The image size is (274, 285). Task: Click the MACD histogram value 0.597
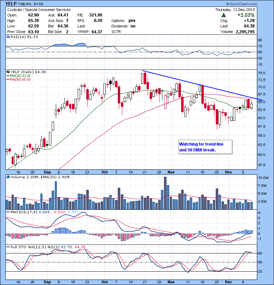click(73, 212)
